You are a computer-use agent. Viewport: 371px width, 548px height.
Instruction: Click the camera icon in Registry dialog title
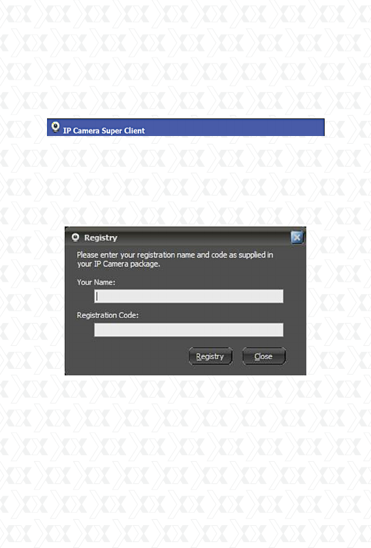[x=75, y=237]
